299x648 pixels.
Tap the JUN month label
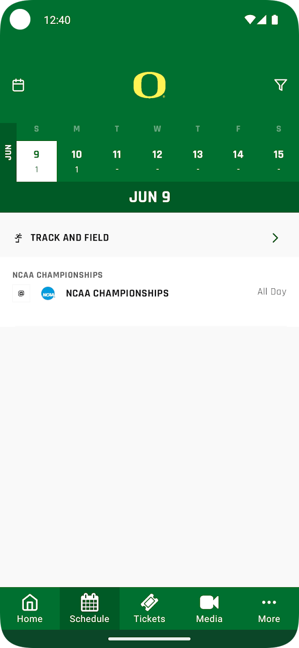[x=8, y=152]
